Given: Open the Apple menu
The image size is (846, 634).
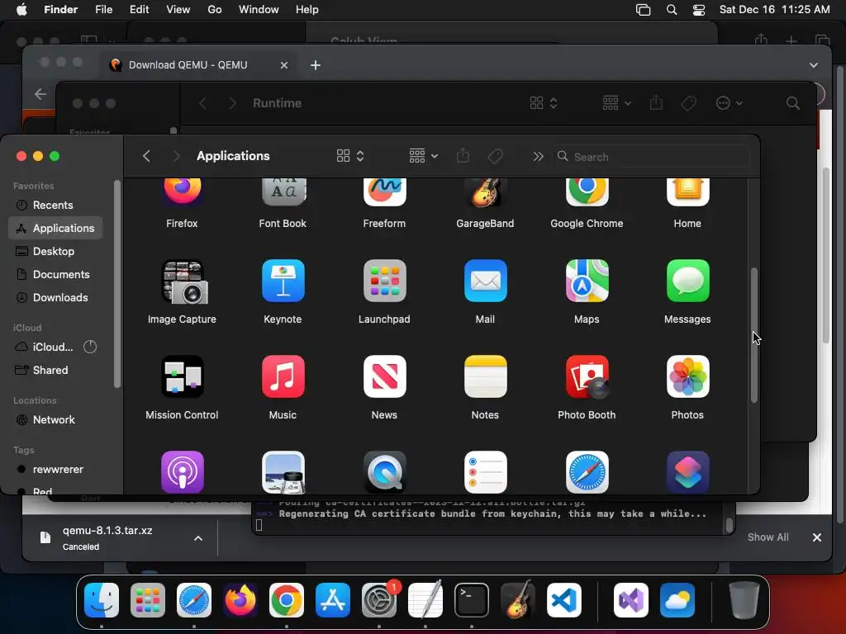Looking at the screenshot, I should click(21, 10).
